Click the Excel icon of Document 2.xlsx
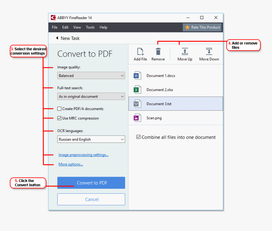Viewport: 272px width, 231px height. pos(137,90)
